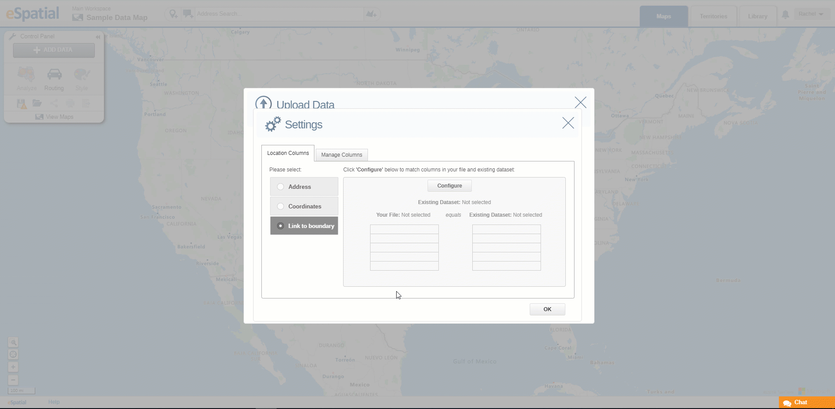Image resolution: width=835 pixels, height=409 pixels.
Task: Select the Link to boundary radio option
Action: pos(304,226)
